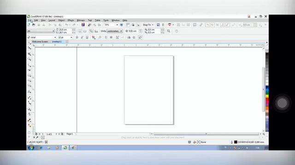Open the Layout menu
The width and height of the screenshot is (295, 165).
[x=52, y=20]
